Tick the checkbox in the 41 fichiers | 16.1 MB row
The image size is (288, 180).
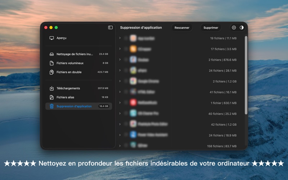tap(126, 92)
